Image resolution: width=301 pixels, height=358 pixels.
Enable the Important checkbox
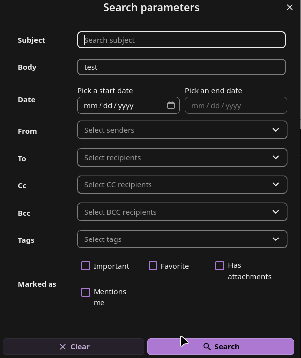pos(86,266)
